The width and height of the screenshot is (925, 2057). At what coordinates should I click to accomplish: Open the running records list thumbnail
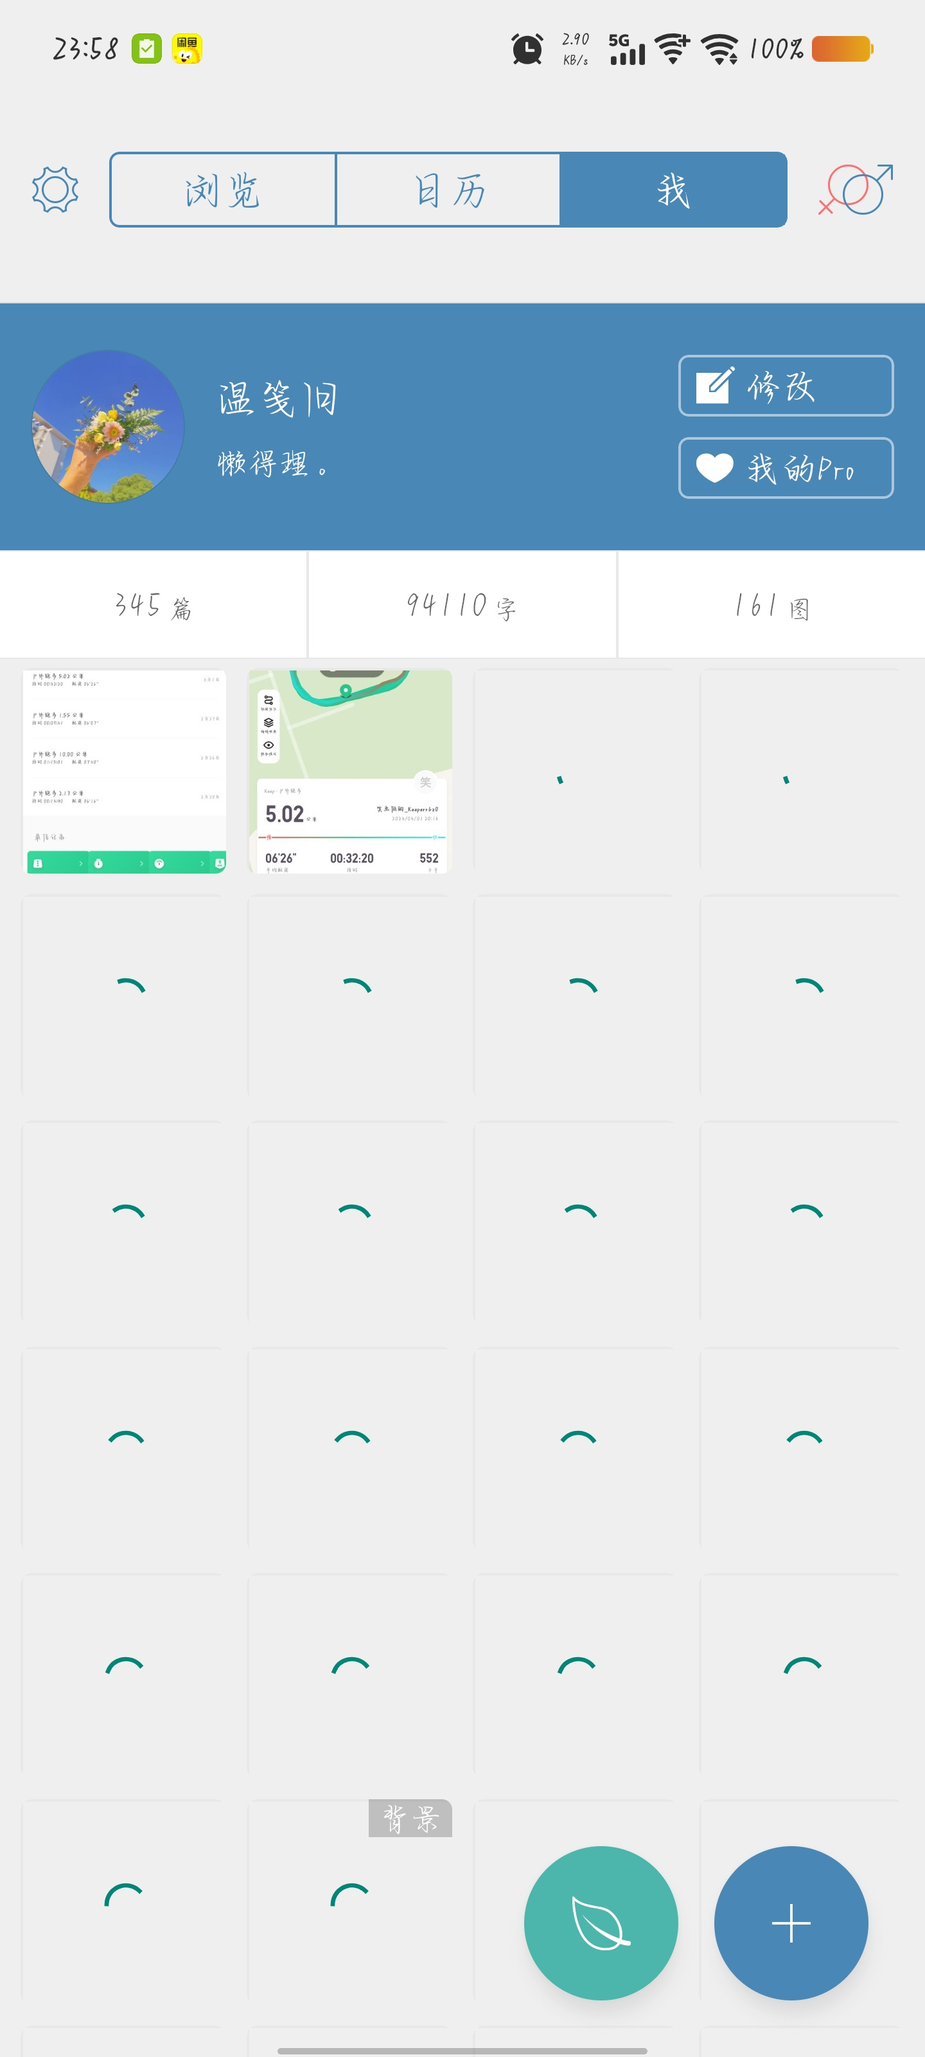(124, 771)
